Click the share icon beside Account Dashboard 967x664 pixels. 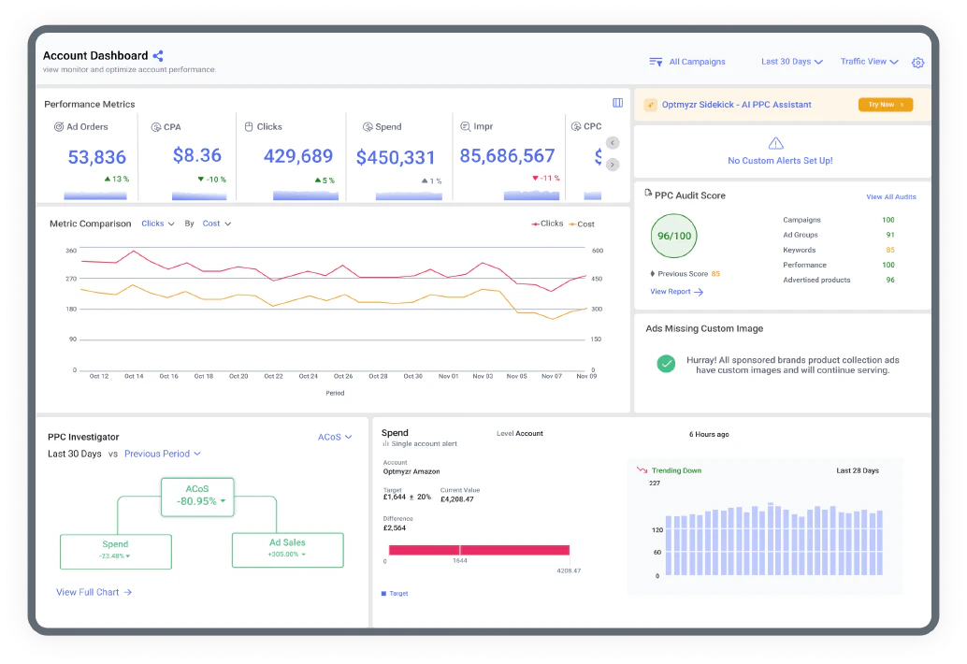click(x=158, y=56)
